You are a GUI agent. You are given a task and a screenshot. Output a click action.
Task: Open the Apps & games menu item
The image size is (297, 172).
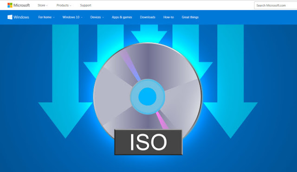tap(122, 17)
